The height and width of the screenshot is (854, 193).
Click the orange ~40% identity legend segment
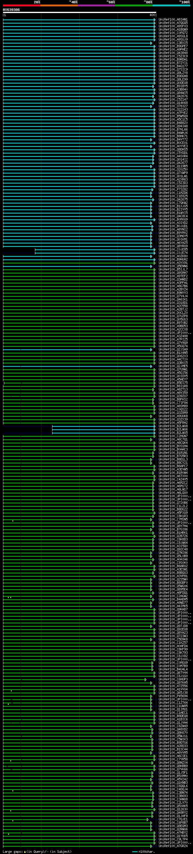click(59, 5)
